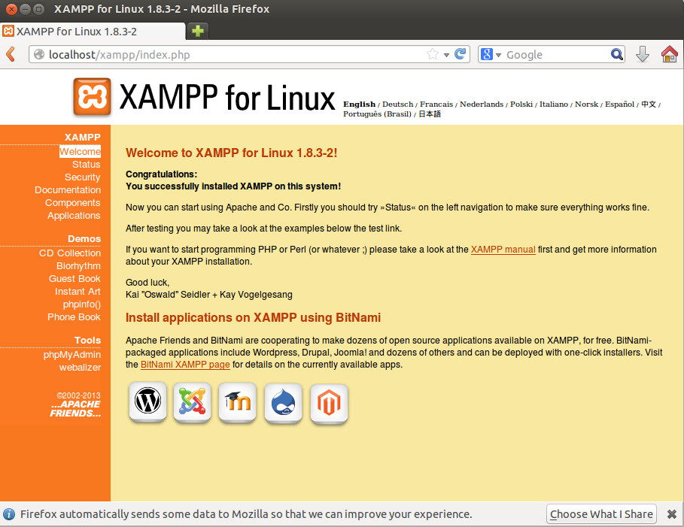Screen dimensions: 684x527
Task: Open the Biorhythm demo
Action: point(78,266)
